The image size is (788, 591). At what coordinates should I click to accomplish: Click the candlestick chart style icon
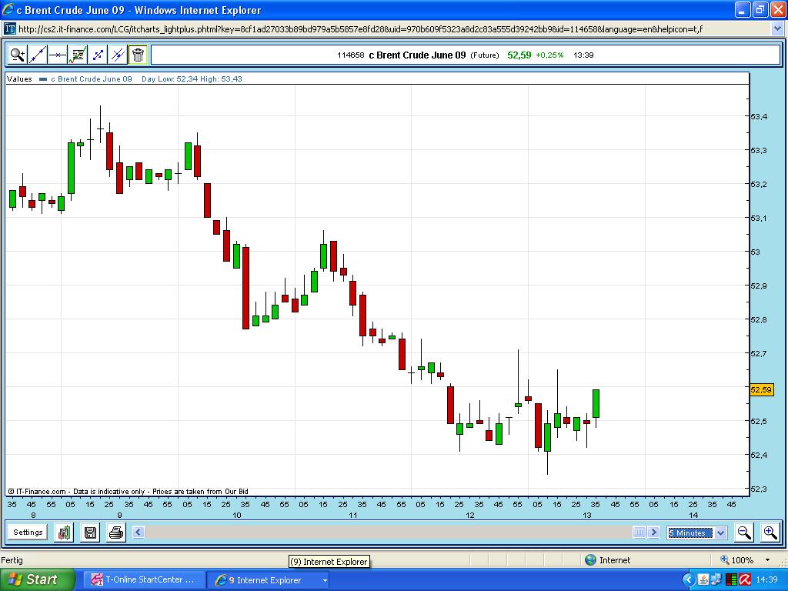(x=65, y=533)
